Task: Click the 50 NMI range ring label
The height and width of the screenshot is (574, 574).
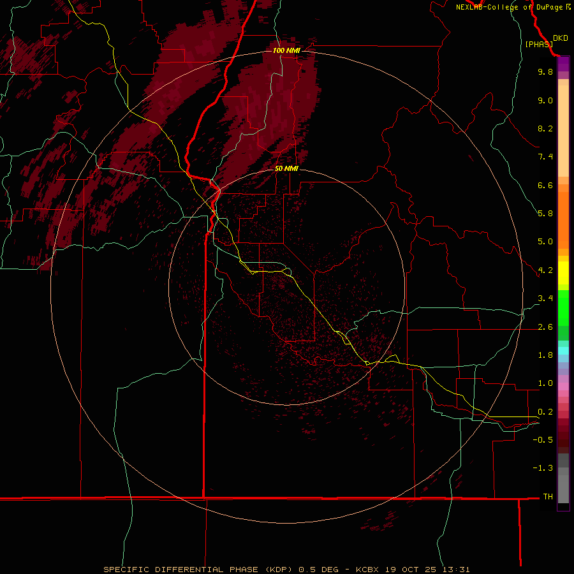Action: [x=286, y=168]
